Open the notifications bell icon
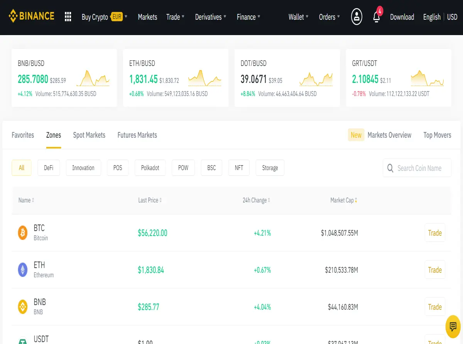This screenshot has height=344, width=463. tap(377, 17)
